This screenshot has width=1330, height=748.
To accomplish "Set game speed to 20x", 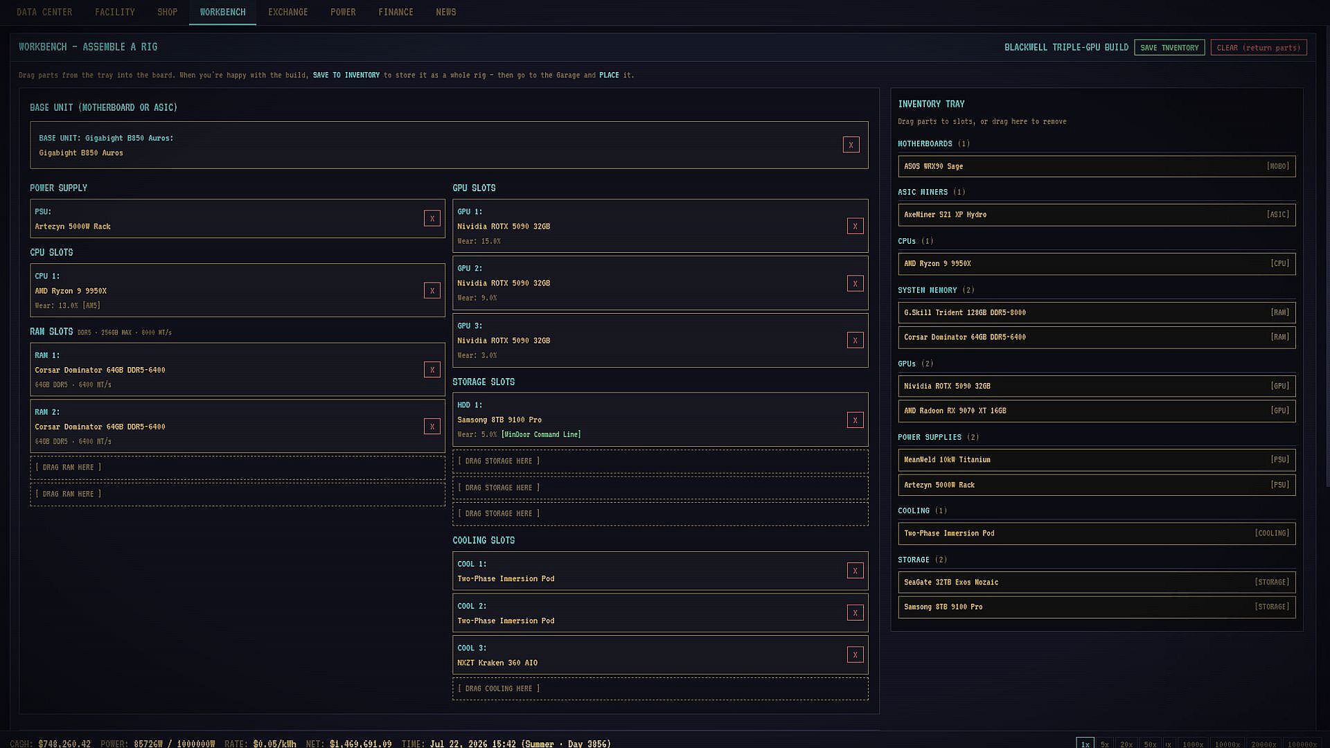I will pos(1126,744).
